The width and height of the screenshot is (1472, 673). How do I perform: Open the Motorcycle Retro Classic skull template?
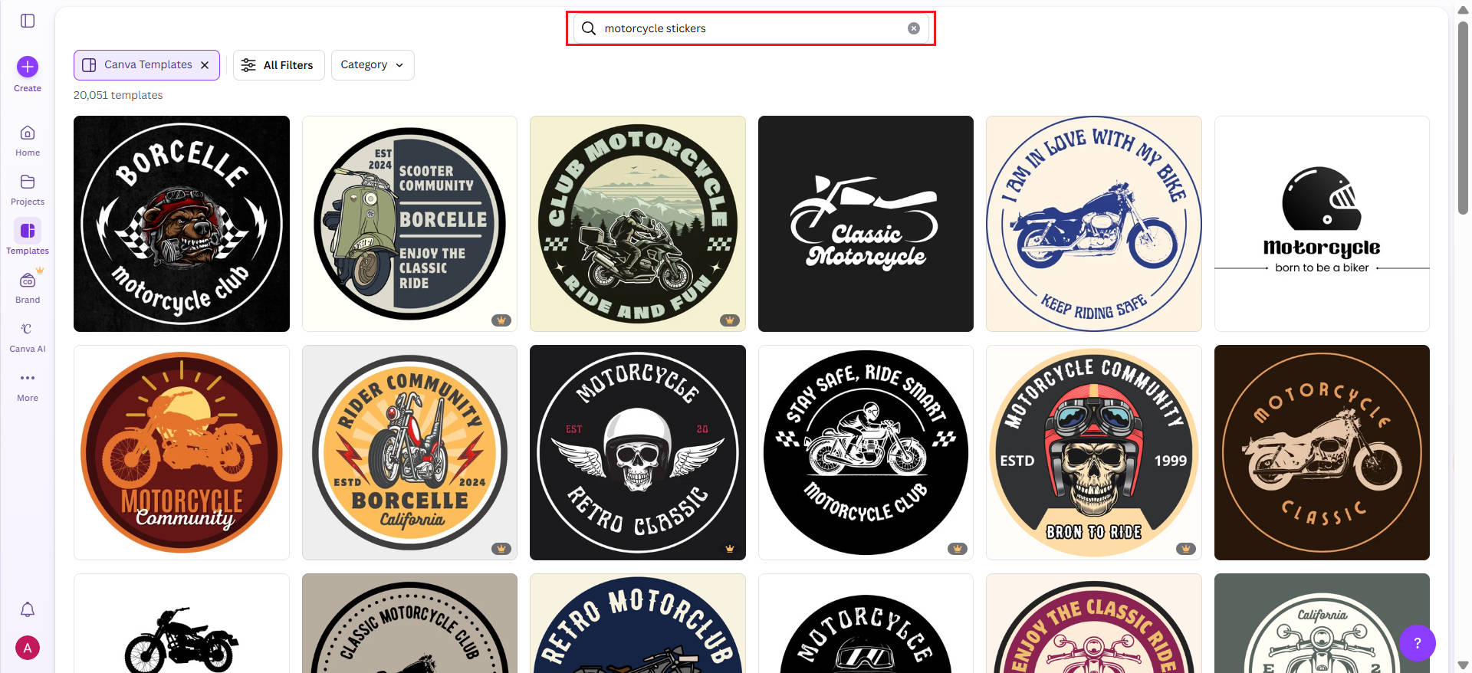click(638, 452)
